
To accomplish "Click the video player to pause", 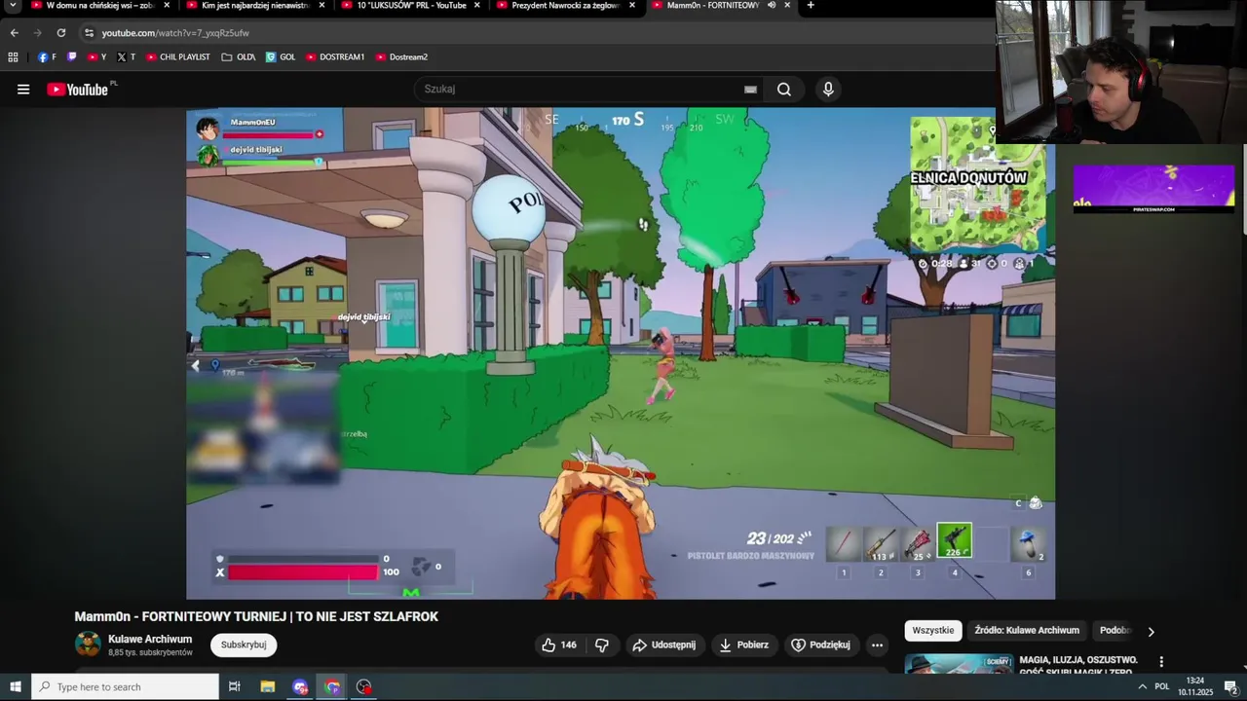I will pos(621,353).
